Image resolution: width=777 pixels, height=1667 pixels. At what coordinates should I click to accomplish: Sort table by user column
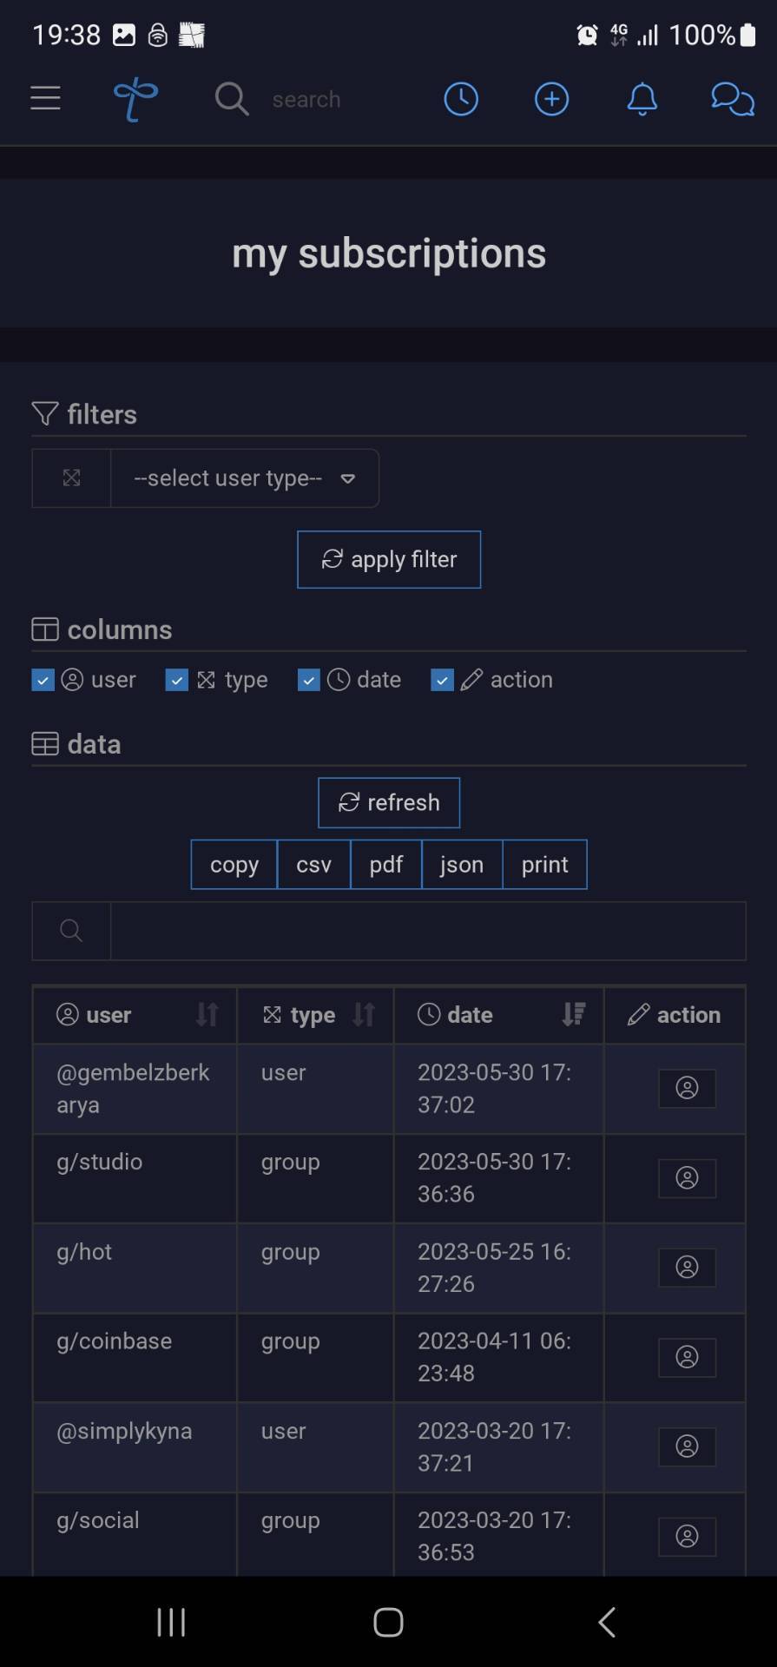pyautogui.click(x=135, y=1015)
